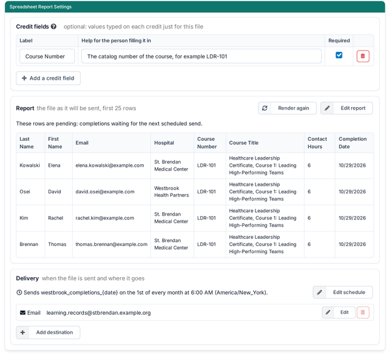Select the Hospital column header
The width and height of the screenshot is (390, 355).
(172, 143)
